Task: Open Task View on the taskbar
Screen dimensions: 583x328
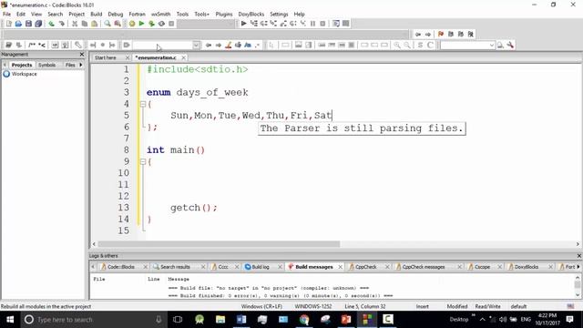Action: pyautogui.click(x=178, y=320)
